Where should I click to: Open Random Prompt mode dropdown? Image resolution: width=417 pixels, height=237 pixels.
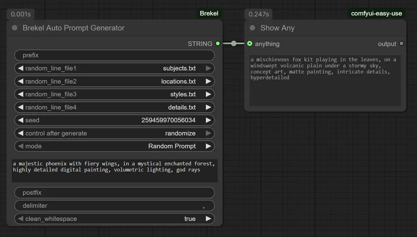pyautogui.click(x=172, y=146)
